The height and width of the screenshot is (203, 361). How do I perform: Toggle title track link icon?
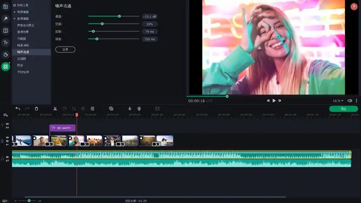[7, 127]
